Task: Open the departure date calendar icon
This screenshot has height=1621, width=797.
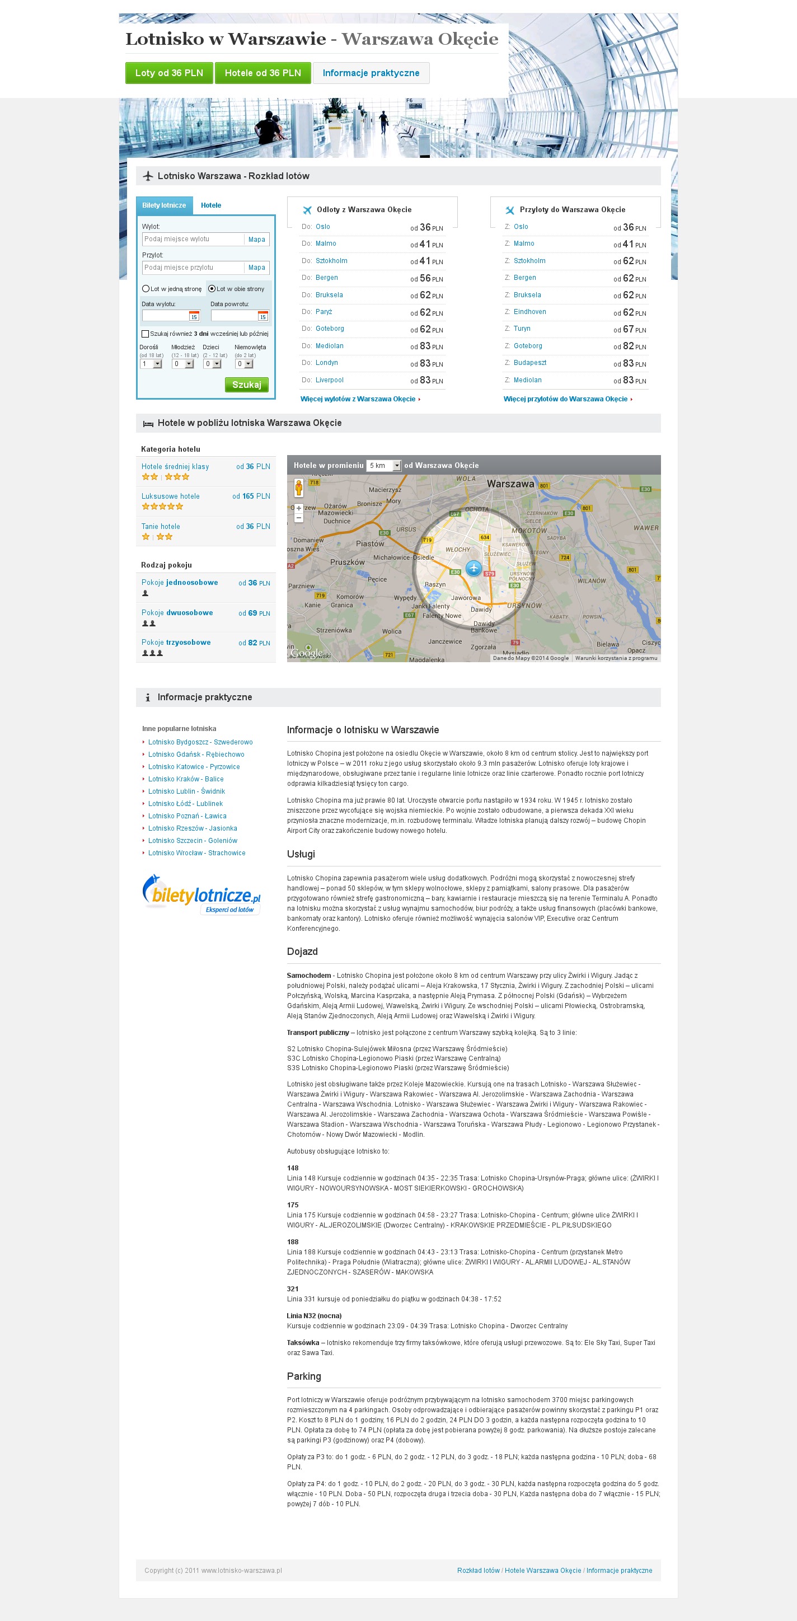Action: pos(194,316)
